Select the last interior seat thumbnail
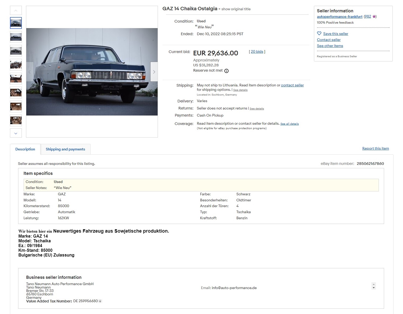This screenshot has height=314, width=403. click(x=16, y=121)
